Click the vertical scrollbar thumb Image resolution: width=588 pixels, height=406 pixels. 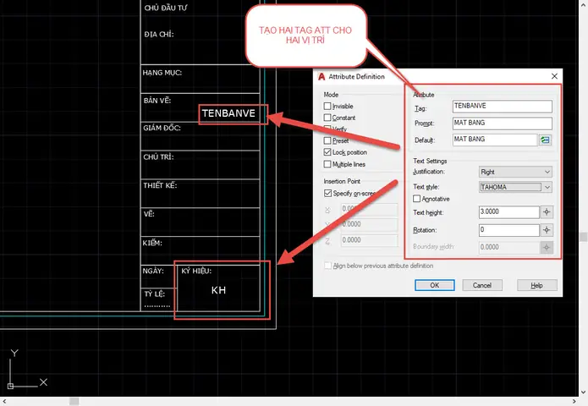pos(583,237)
